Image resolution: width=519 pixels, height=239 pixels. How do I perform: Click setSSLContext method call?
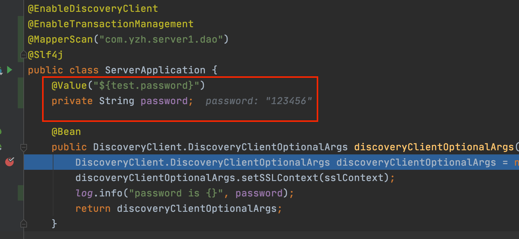(280, 178)
